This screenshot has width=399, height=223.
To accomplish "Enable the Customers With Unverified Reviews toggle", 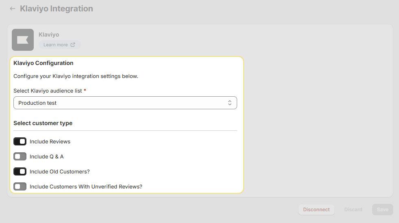I will (x=20, y=186).
